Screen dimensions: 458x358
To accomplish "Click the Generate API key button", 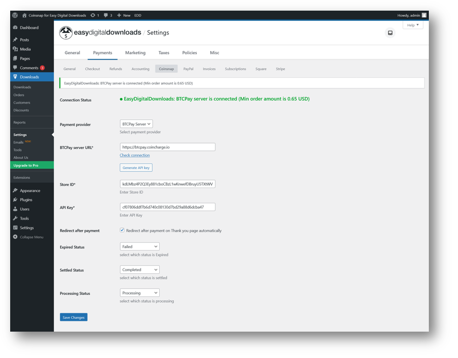I will pyautogui.click(x=136, y=167).
